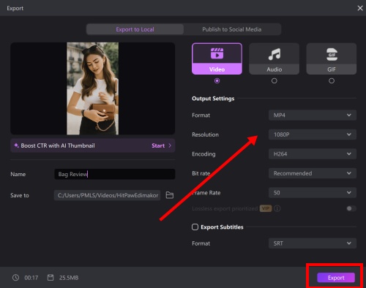Click the Export title in the dialog header
The width and height of the screenshot is (366, 288).
(15, 8)
